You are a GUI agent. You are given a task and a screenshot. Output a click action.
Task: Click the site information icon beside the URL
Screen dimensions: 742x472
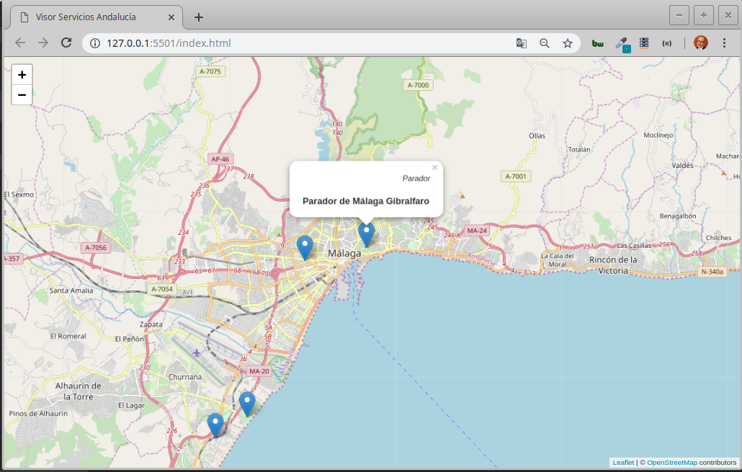94,43
